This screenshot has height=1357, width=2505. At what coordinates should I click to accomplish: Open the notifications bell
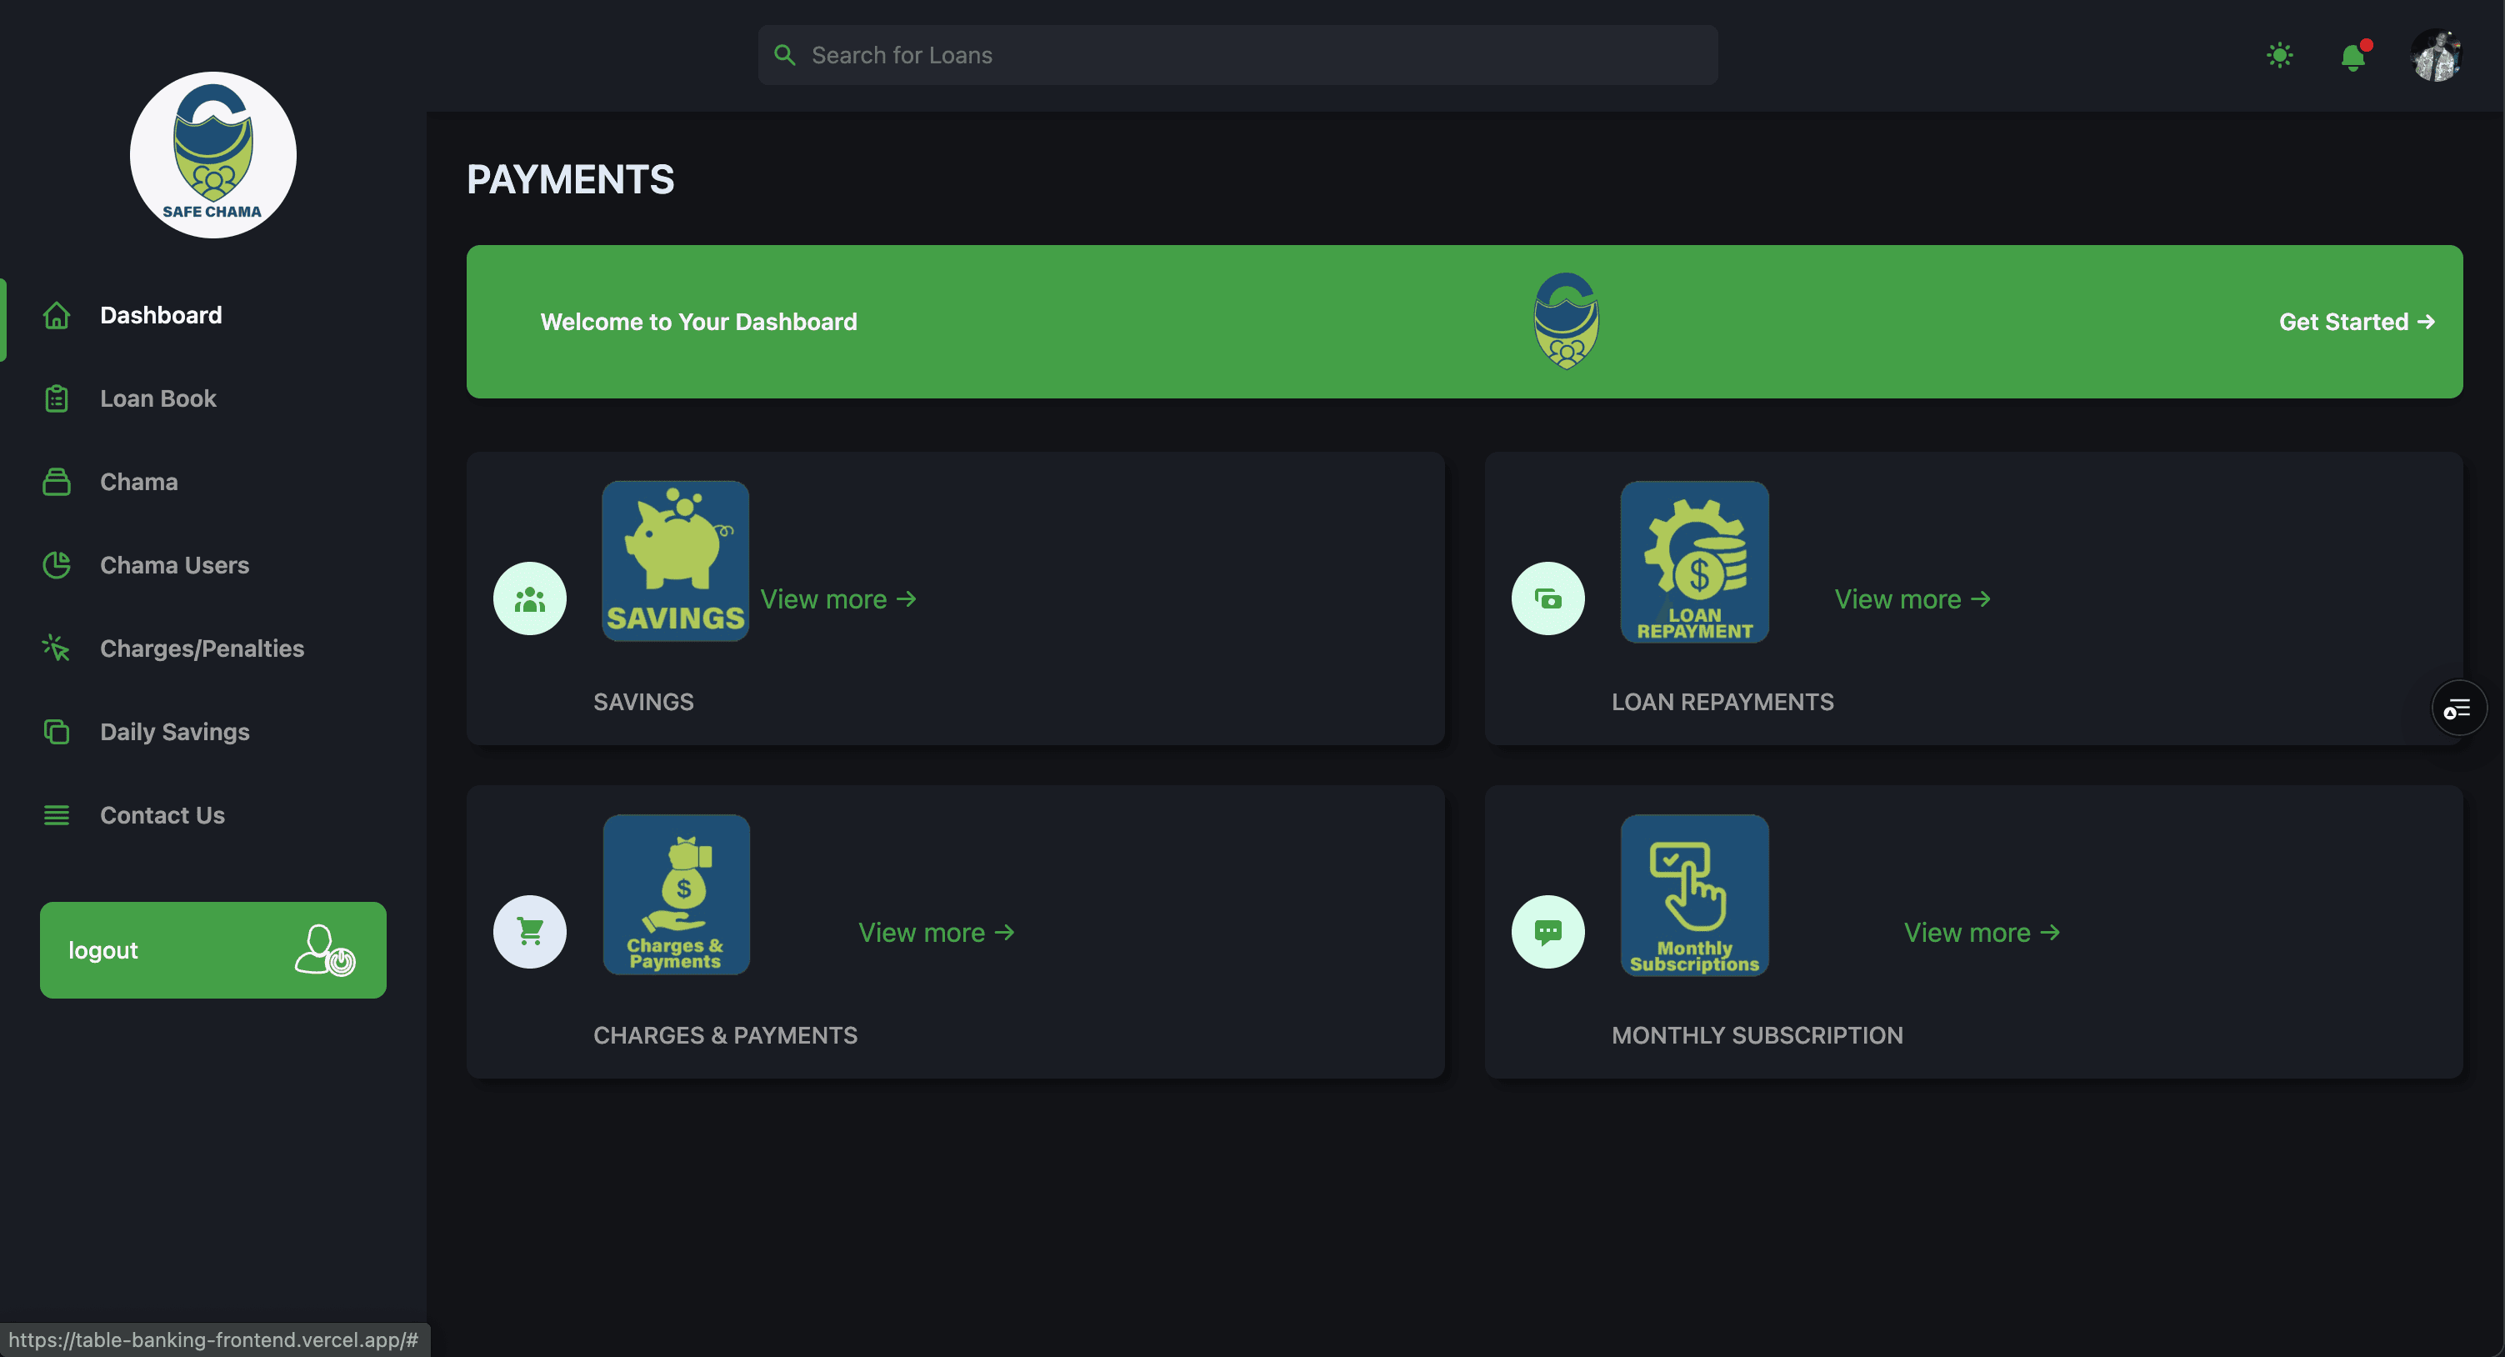[2352, 58]
